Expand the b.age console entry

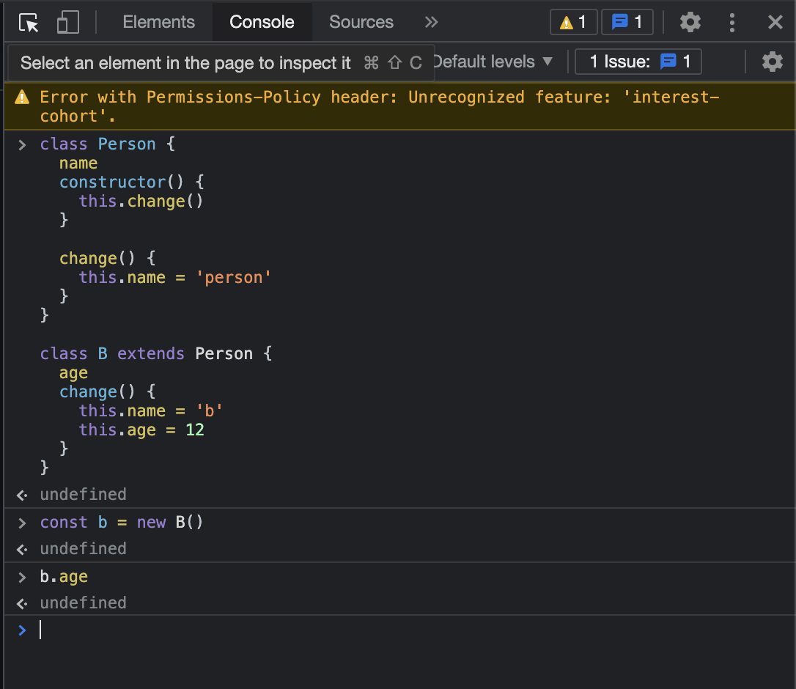[x=21, y=577]
